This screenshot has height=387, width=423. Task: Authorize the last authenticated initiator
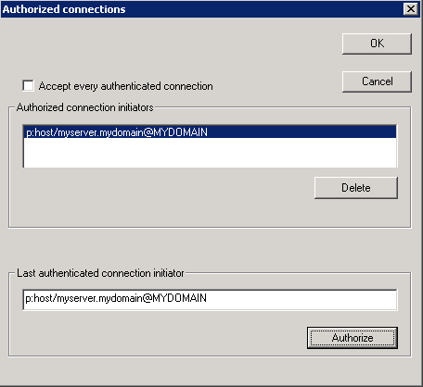point(352,338)
